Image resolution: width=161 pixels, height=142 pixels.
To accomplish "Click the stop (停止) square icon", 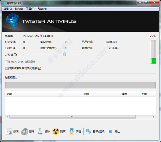I will pyautogui.click(x=110, y=132).
